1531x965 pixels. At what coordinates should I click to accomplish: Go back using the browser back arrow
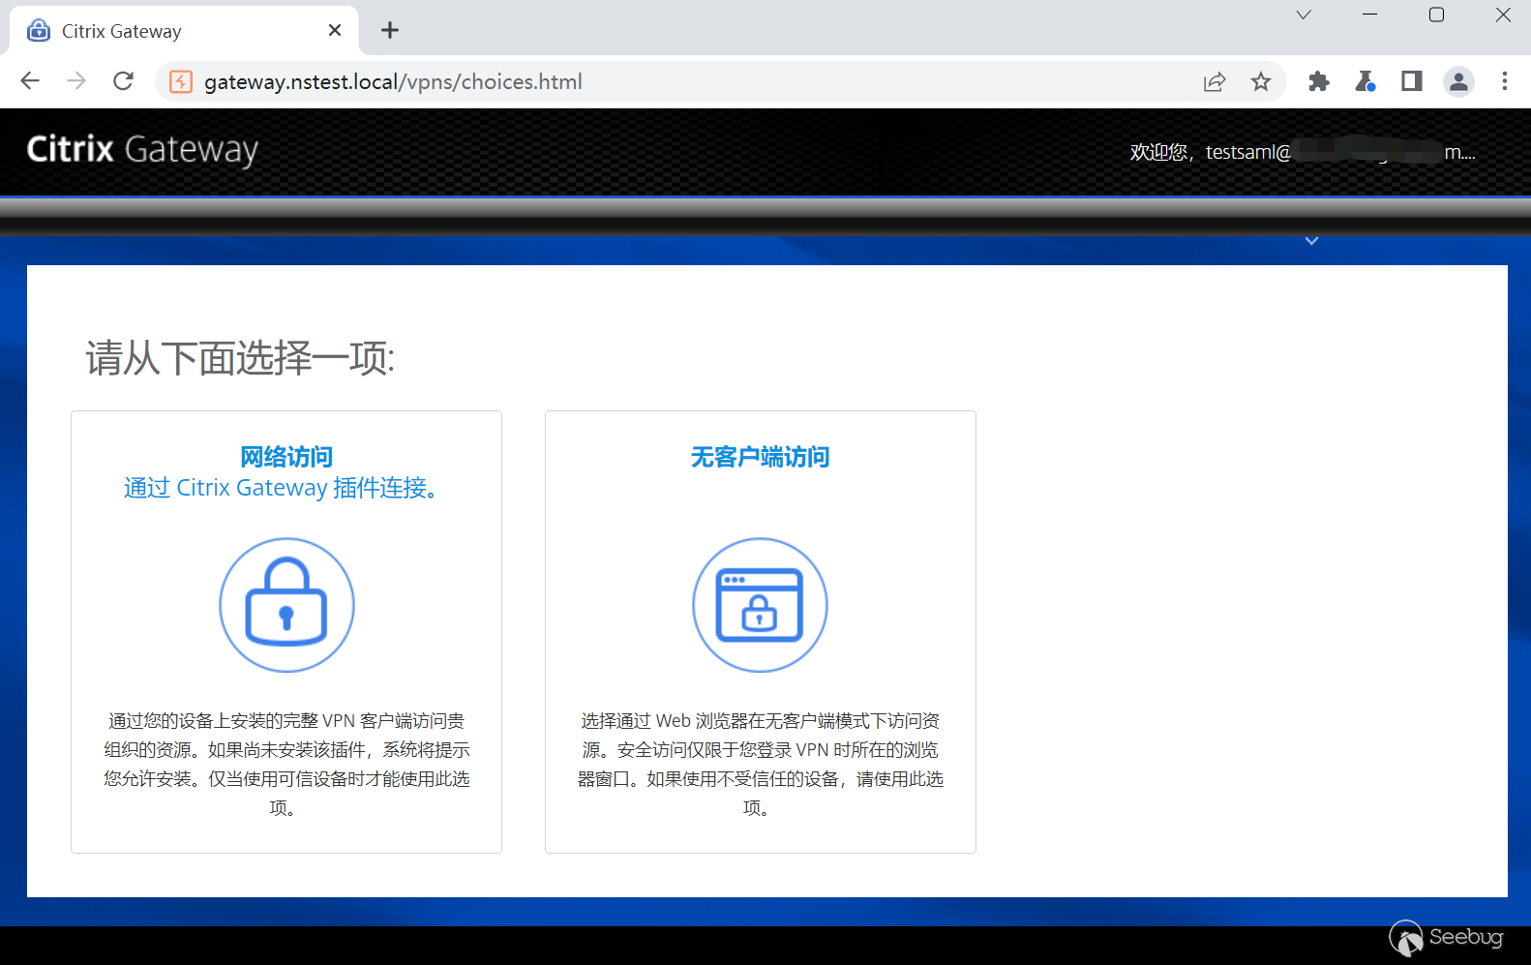[30, 81]
